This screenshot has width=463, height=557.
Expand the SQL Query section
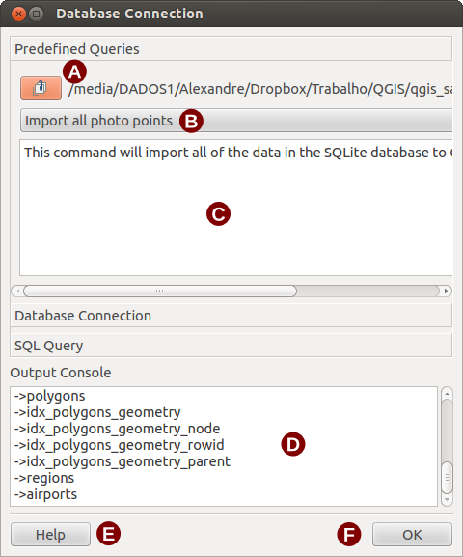[x=231, y=345]
